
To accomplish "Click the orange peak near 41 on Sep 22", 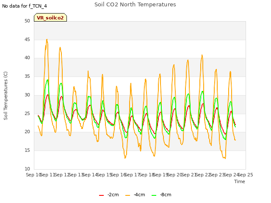I will point(202,55).
